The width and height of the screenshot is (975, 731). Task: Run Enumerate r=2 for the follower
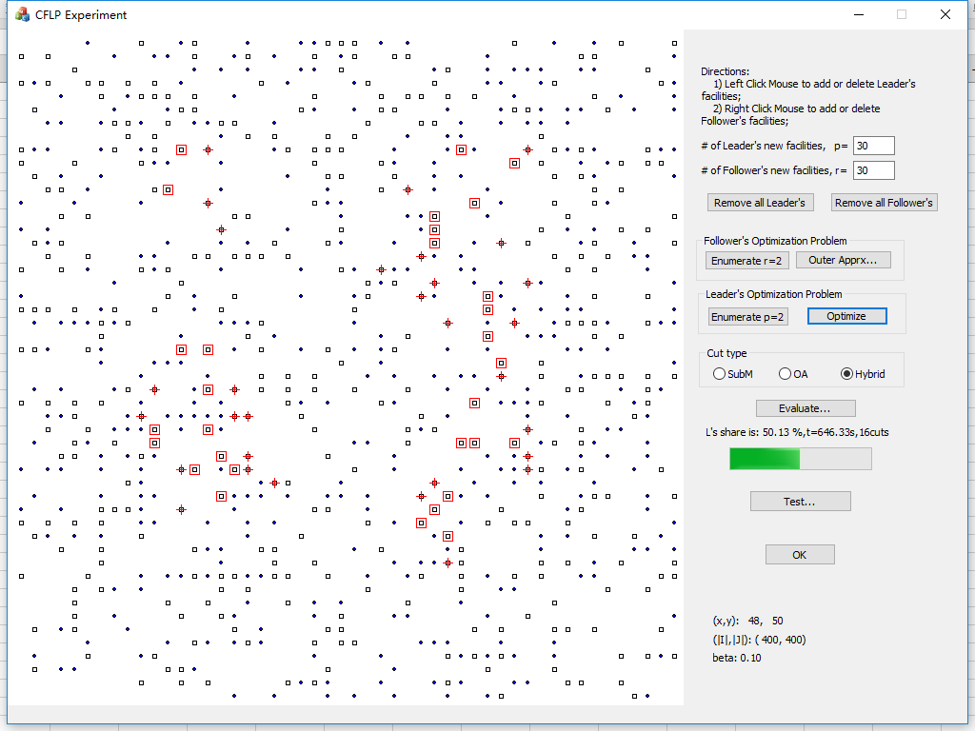[747, 260]
